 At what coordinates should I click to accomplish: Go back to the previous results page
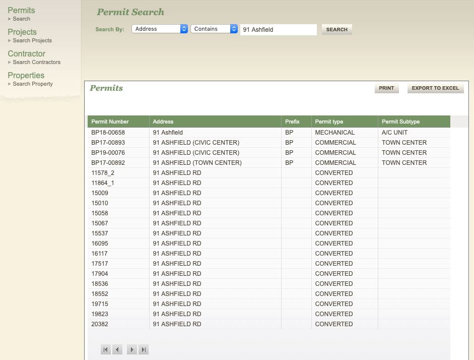pos(117,349)
